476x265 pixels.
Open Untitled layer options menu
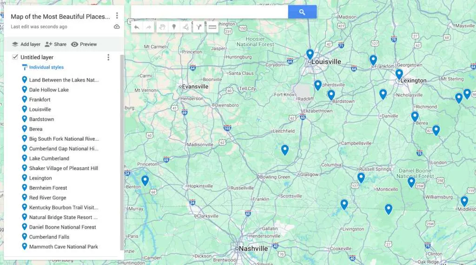pyautogui.click(x=108, y=57)
